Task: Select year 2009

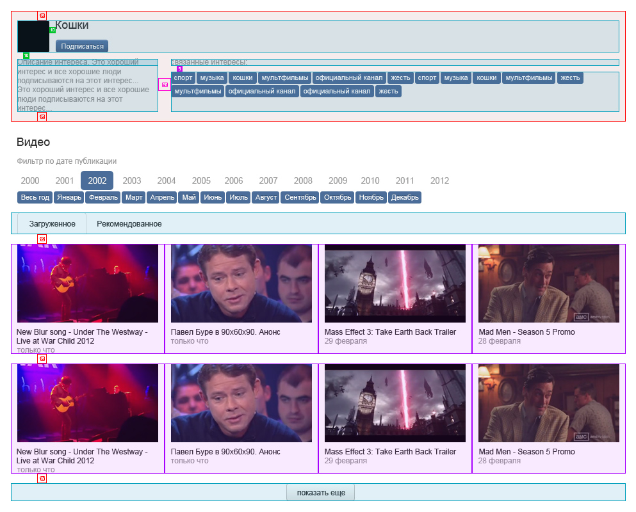Action: (338, 180)
